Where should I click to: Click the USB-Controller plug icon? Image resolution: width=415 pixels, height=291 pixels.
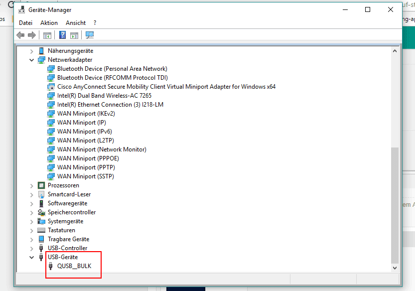click(x=41, y=248)
